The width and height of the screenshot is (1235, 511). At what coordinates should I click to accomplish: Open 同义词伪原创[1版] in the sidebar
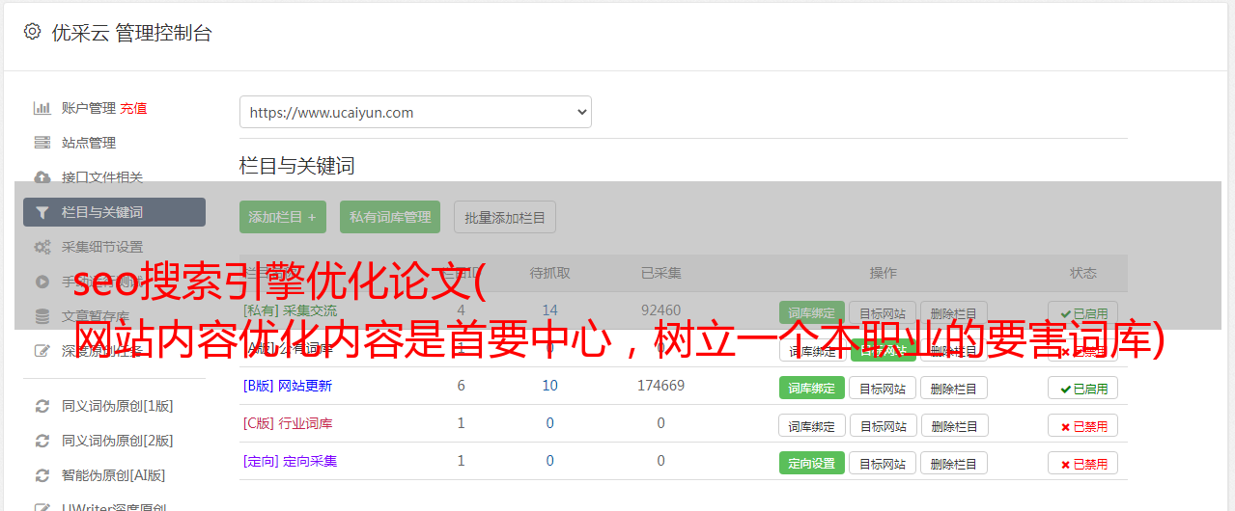point(118,406)
